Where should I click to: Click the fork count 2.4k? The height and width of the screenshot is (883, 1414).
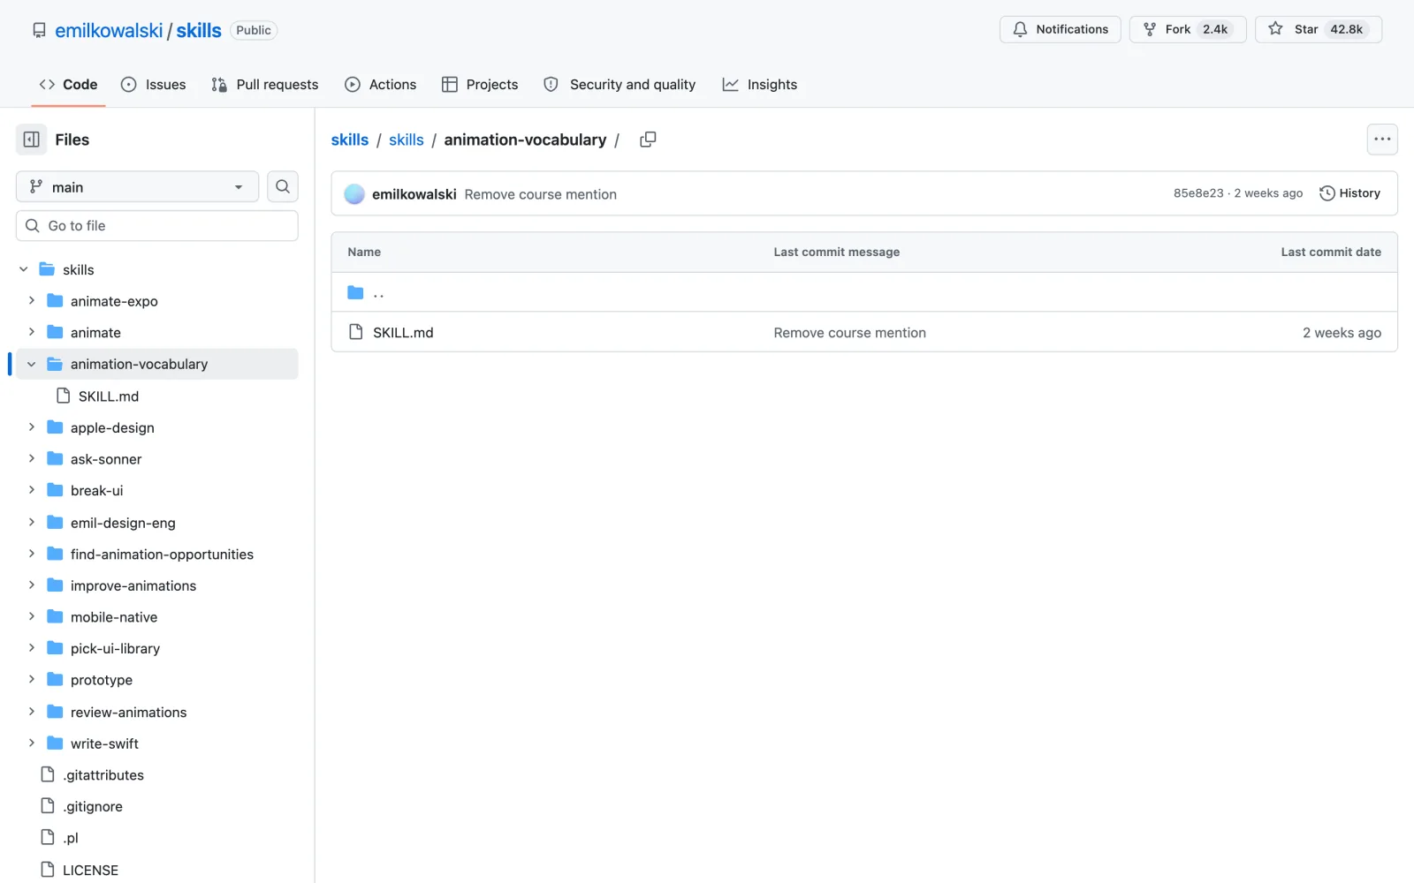(x=1215, y=29)
